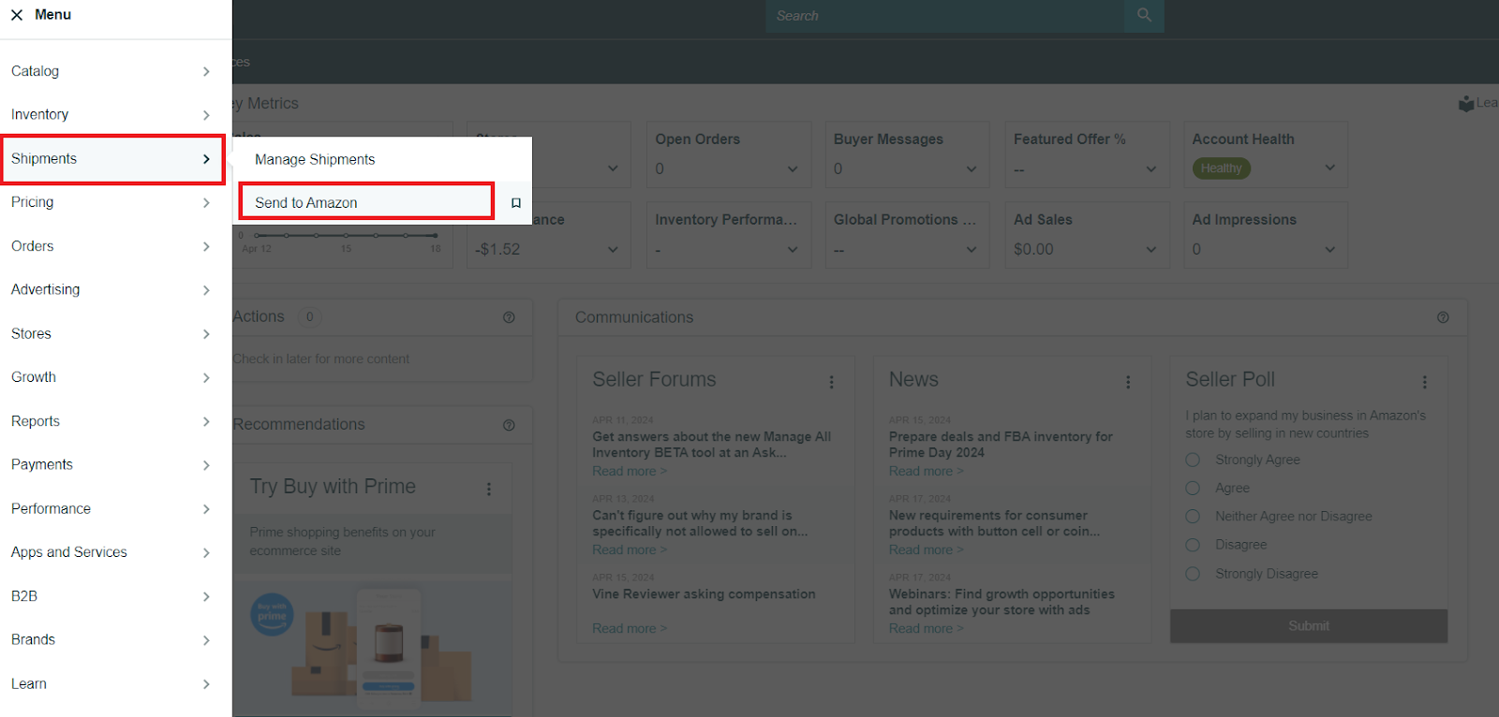
Task: Expand the -$1.52 balance dropdown
Action: tap(613, 250)
